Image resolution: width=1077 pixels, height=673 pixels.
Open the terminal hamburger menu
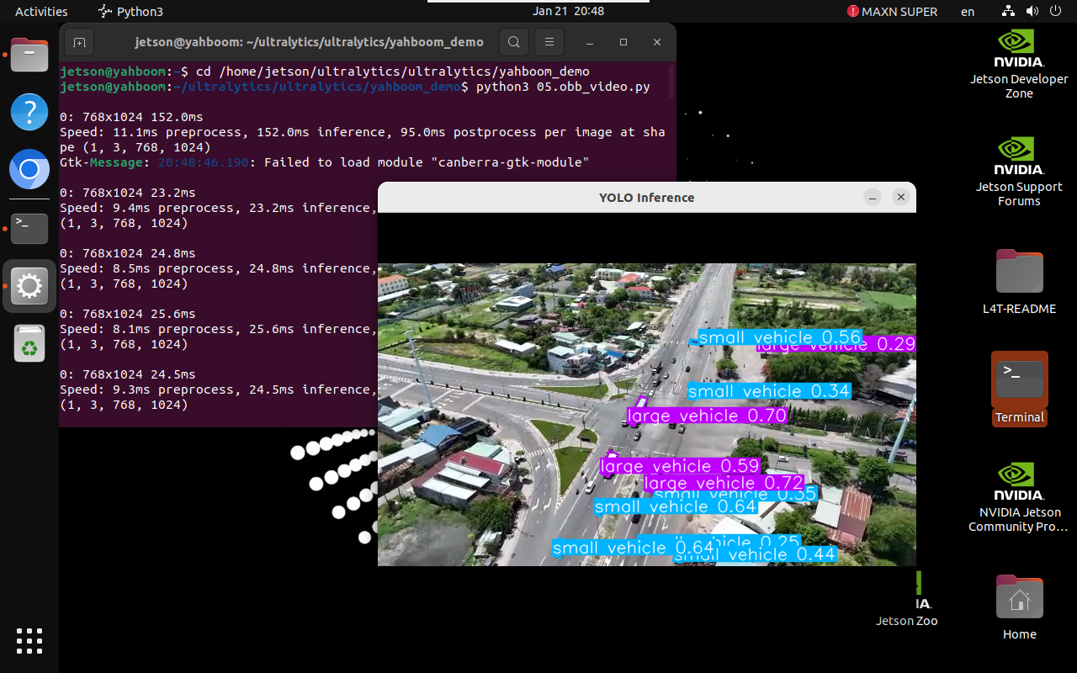pos(549,42)
